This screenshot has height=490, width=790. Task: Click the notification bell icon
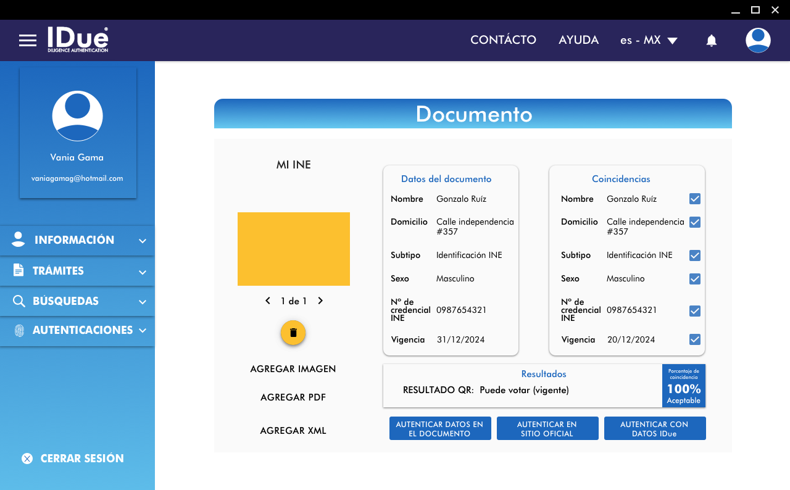click(711, 41)
